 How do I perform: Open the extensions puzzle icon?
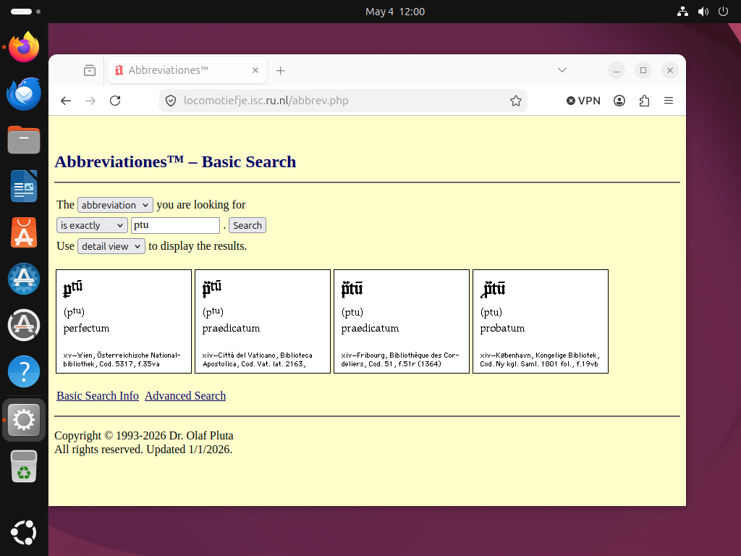point(644,101)
